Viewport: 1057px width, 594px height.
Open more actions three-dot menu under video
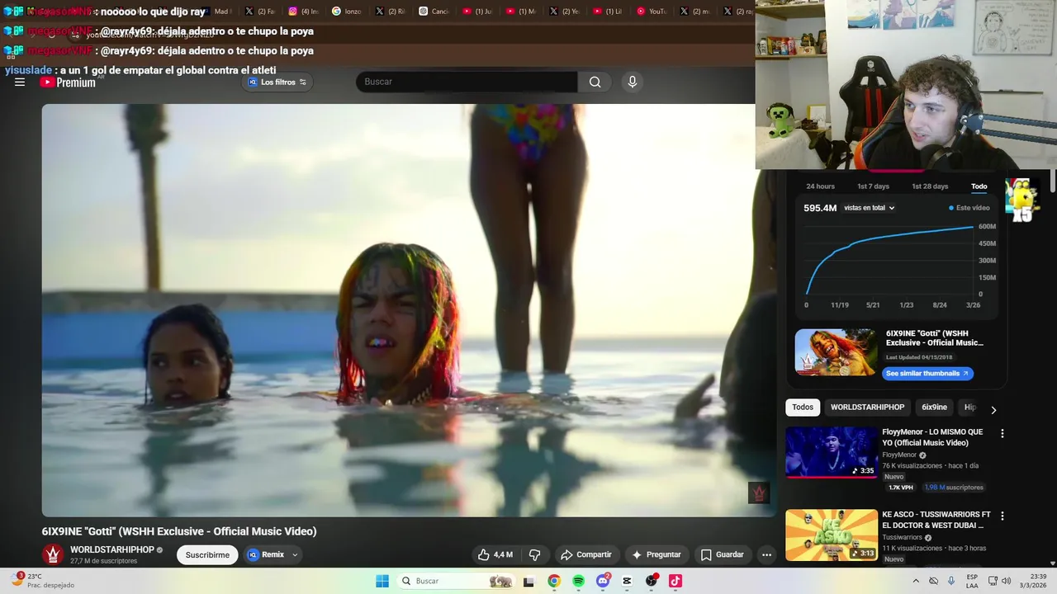tap(766, 554)
